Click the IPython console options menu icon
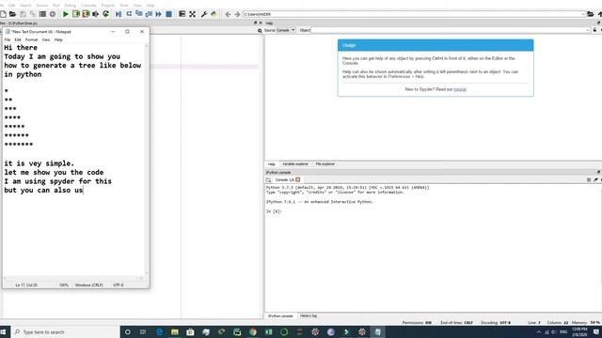 [x=589, y=179]
